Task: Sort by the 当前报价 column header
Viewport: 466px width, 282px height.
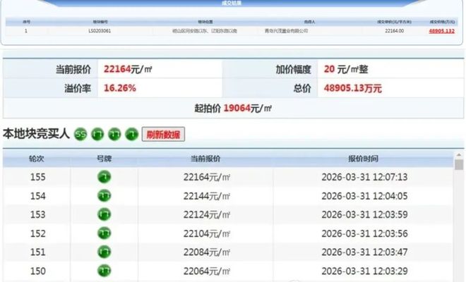Action: (205, 159)
